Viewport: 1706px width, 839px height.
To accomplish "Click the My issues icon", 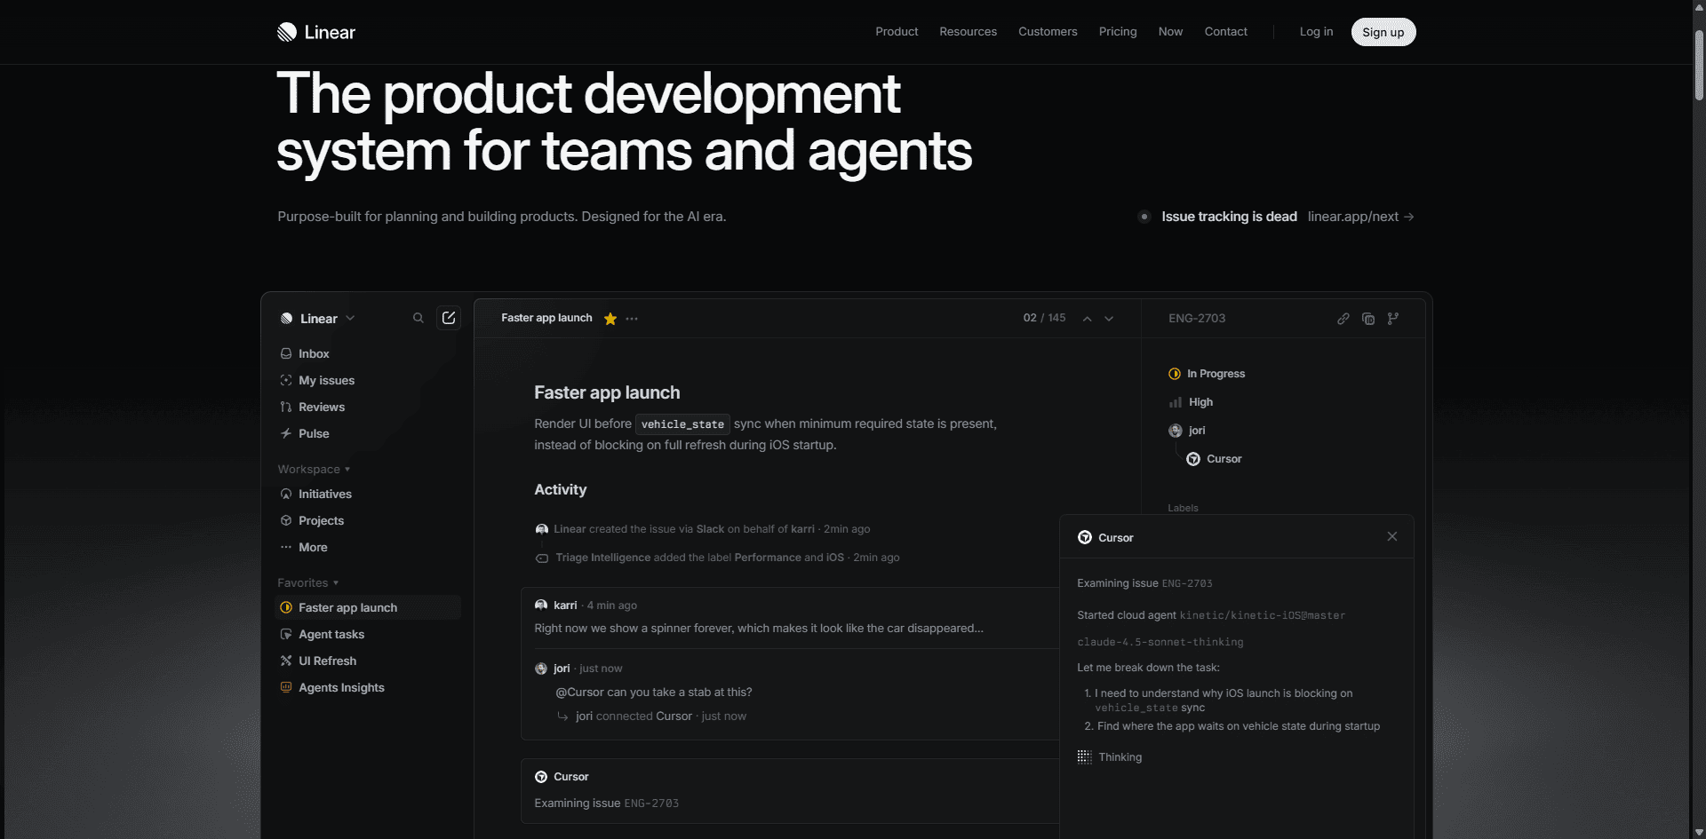I will coord(286,380).
